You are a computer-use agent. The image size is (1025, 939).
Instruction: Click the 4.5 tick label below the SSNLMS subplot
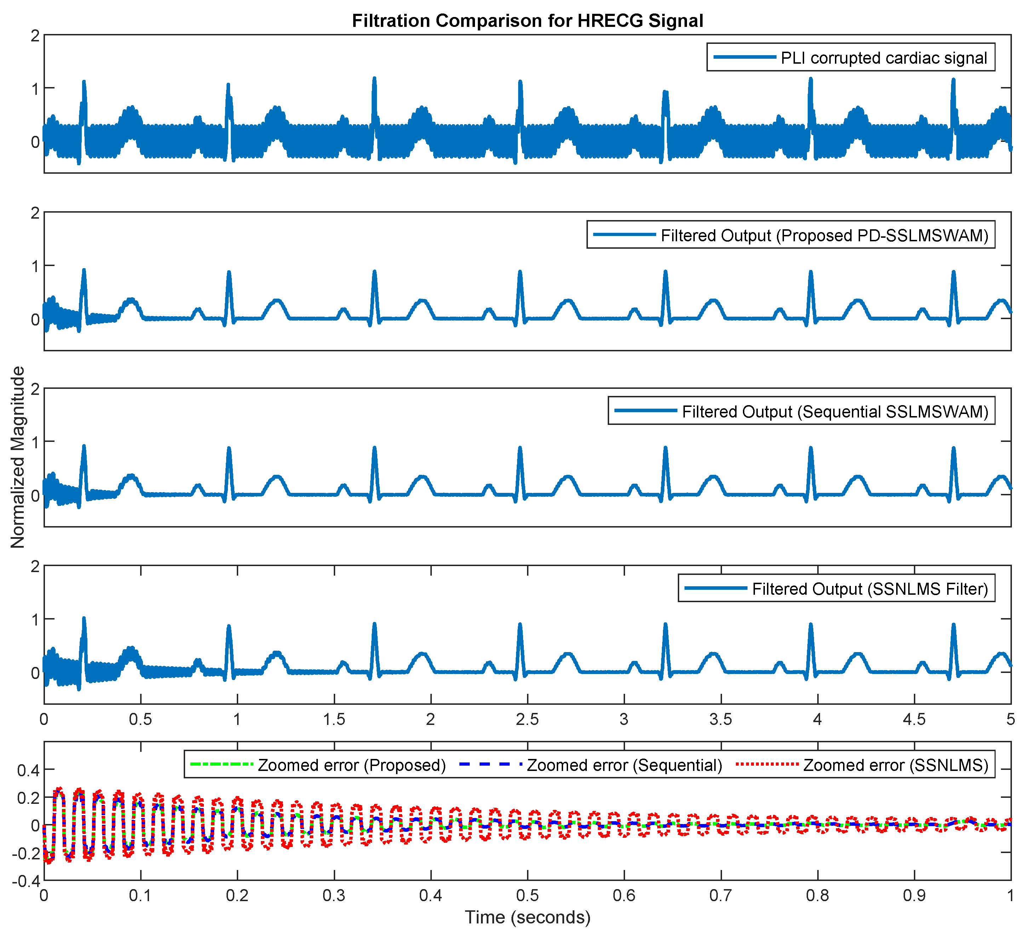914,720
